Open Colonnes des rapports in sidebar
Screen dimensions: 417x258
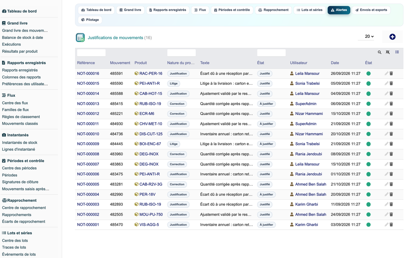tap(22, 77)
